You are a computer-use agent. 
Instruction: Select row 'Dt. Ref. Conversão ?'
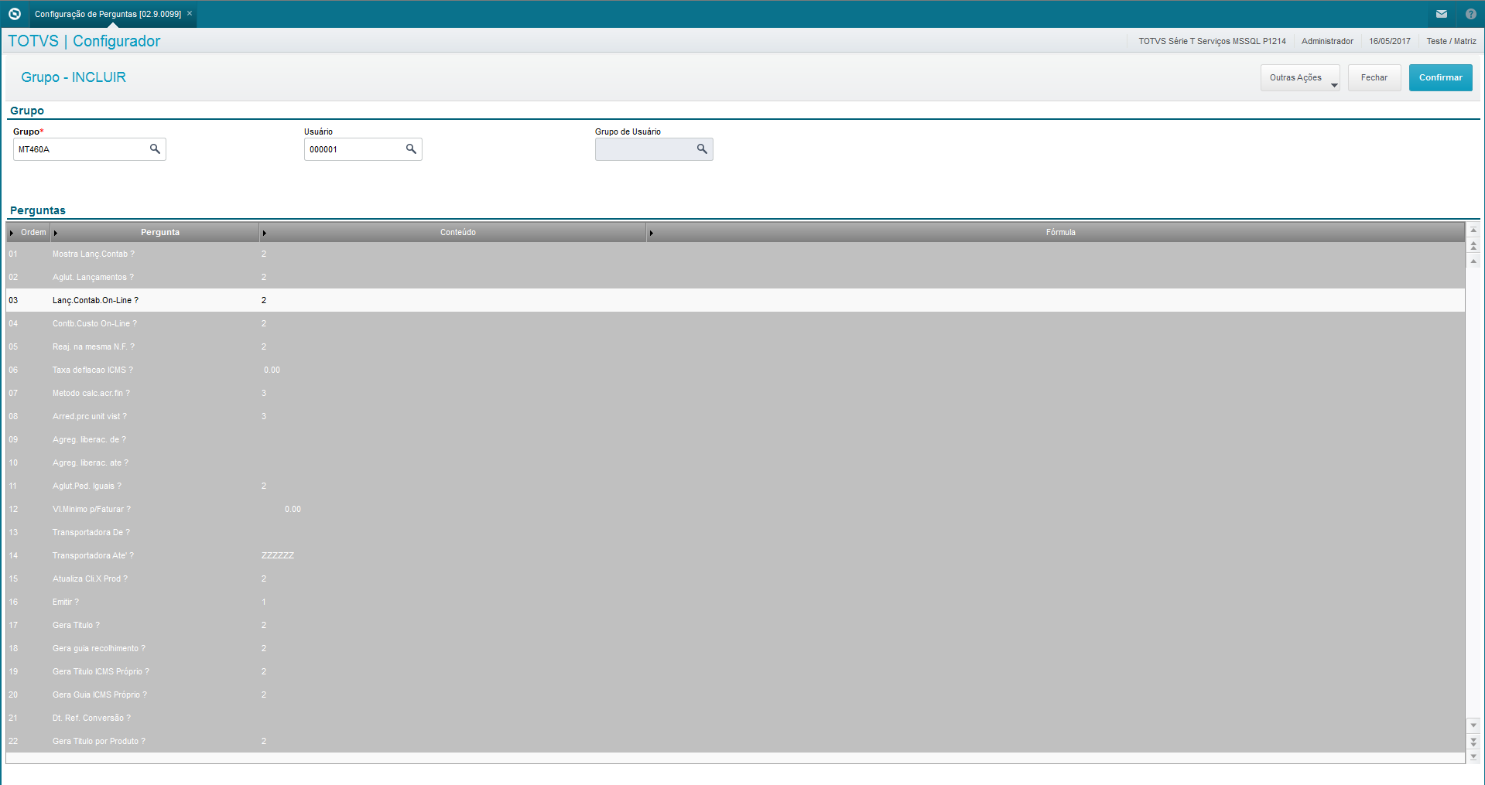click(735, 718)
